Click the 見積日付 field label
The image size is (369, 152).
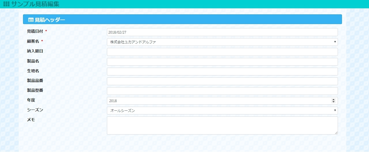tap(35, 31)
